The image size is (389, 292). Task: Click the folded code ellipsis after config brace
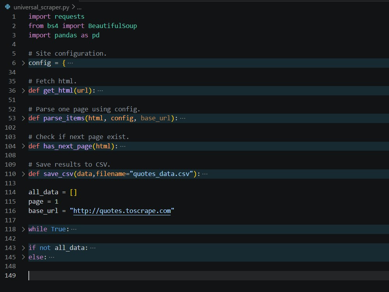(70, 63)
